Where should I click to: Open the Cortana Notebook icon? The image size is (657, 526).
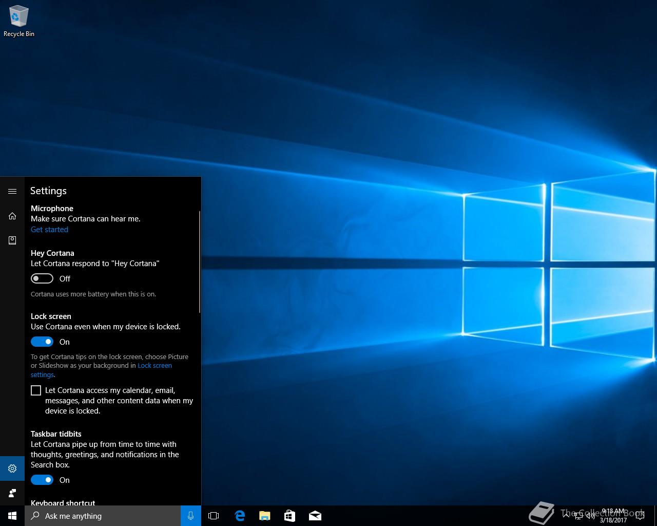click(12, 240)
